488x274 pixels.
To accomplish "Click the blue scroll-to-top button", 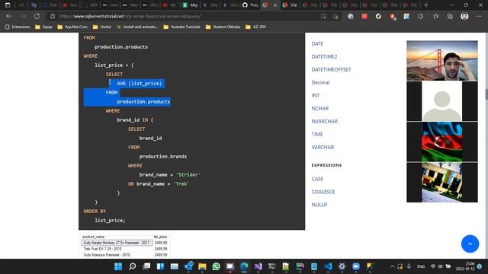I will (x=470, y=244).
